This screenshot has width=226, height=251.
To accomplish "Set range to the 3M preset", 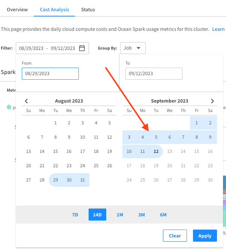I will coord(142,215).
